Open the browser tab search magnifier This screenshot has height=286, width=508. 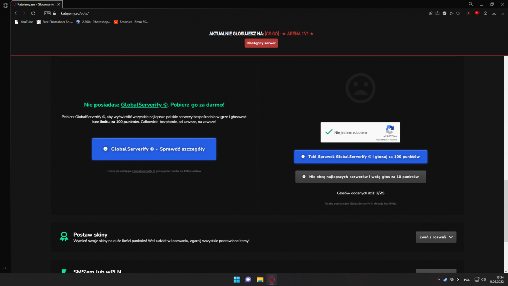click(x=471, y=4)
